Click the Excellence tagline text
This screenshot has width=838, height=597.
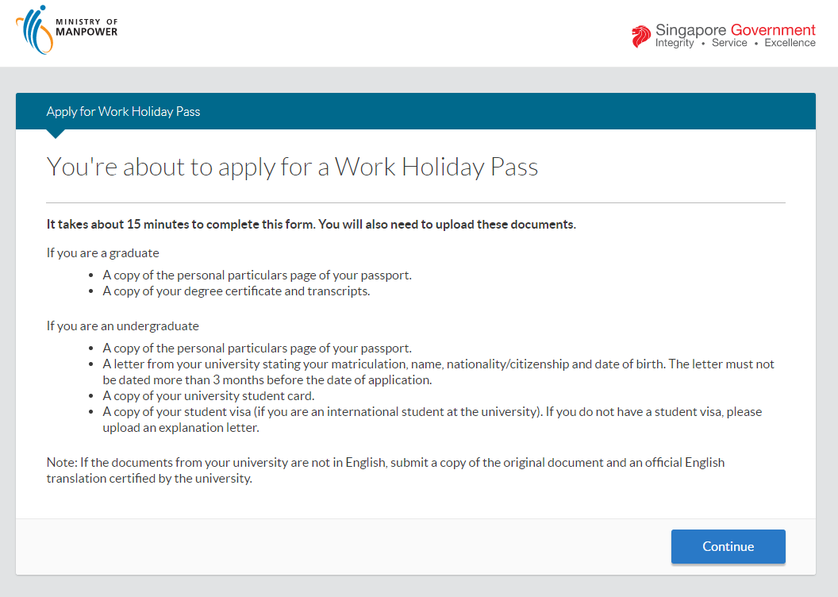click(x=790, y=42)
